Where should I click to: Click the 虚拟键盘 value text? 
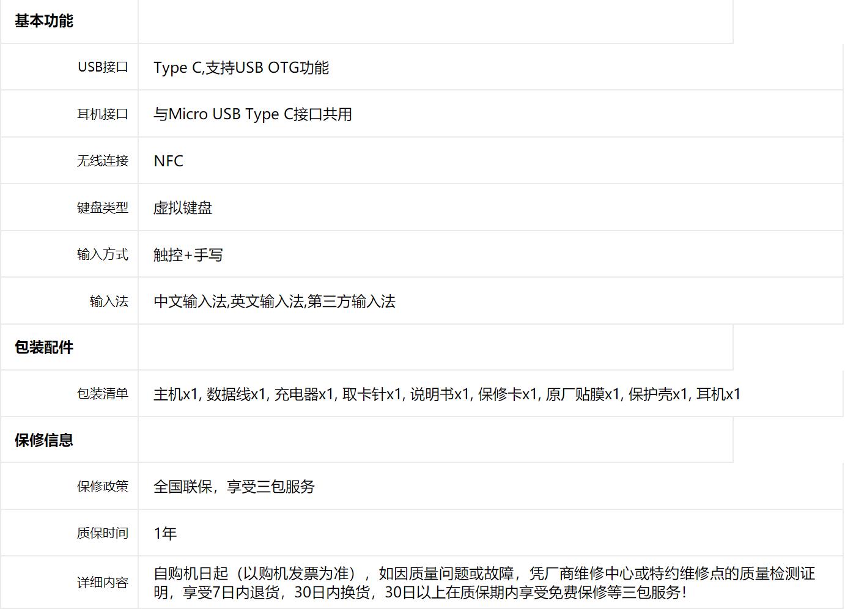coord(182,207)
